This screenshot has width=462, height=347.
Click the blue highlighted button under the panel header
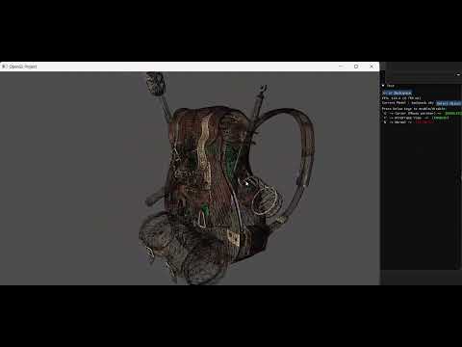pos(398,93)
